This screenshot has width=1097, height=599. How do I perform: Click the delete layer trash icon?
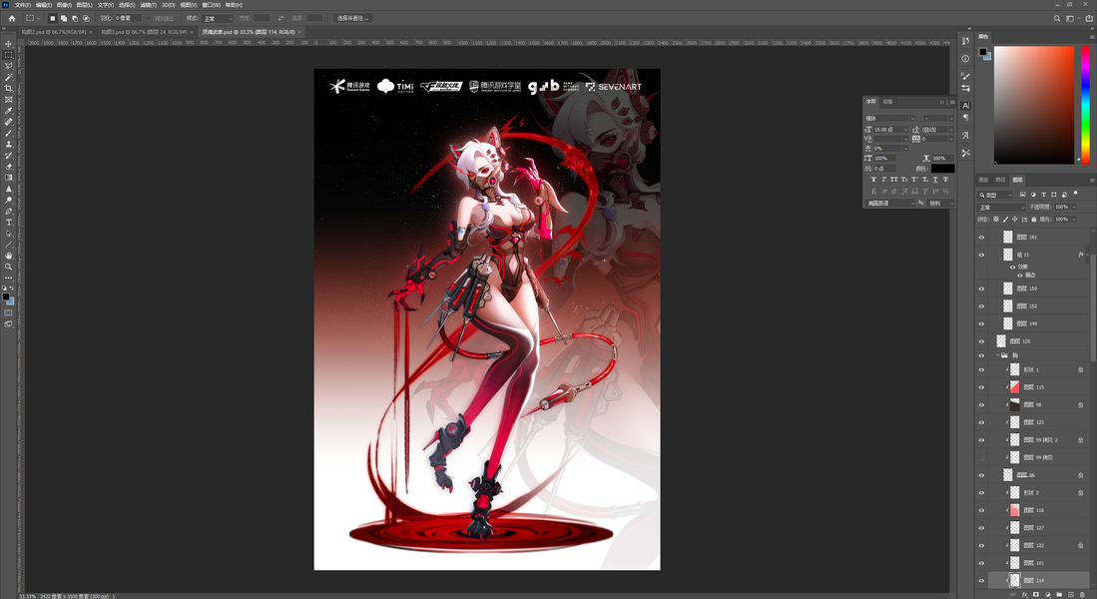(x=1082, y=595)
